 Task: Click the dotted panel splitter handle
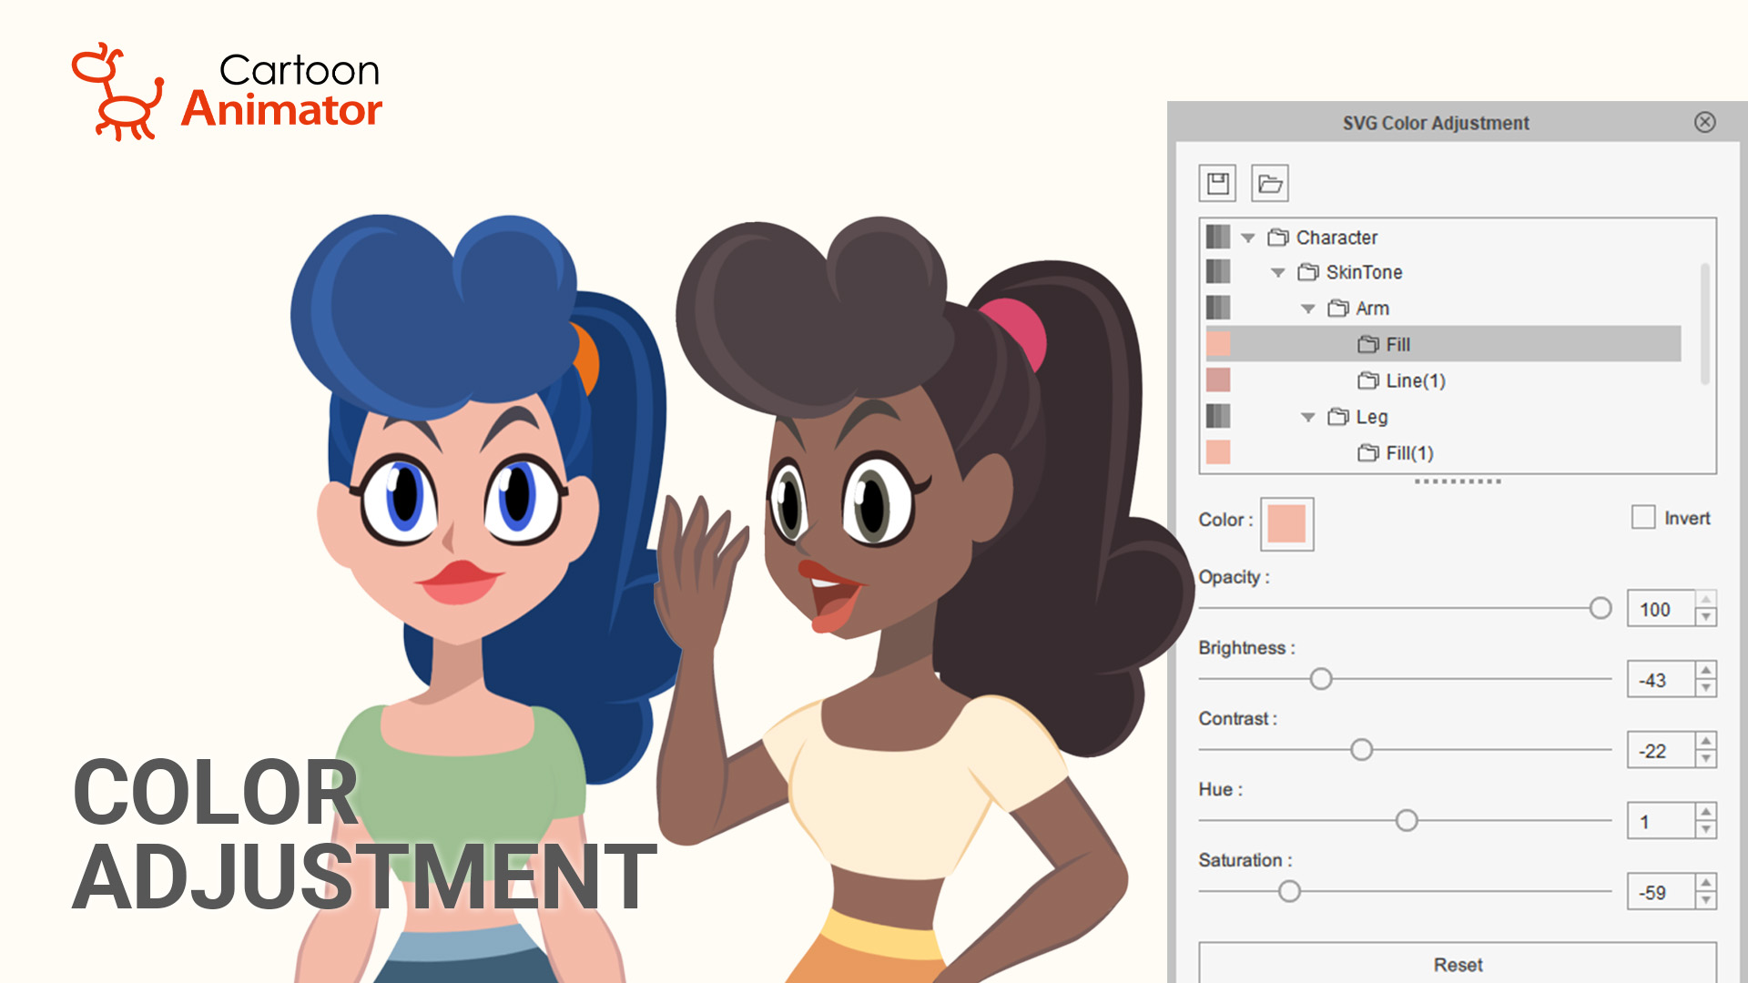[1458, 481]
